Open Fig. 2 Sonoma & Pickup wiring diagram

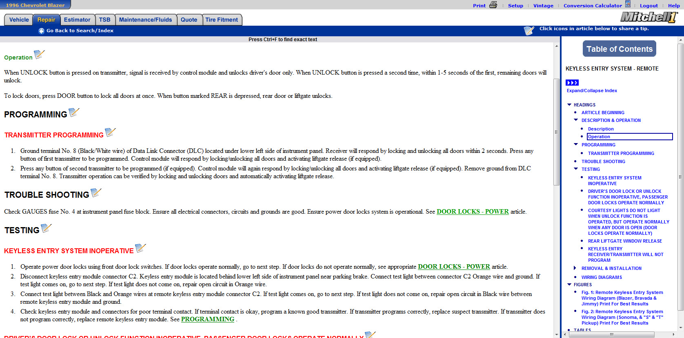tap(622, 317)
